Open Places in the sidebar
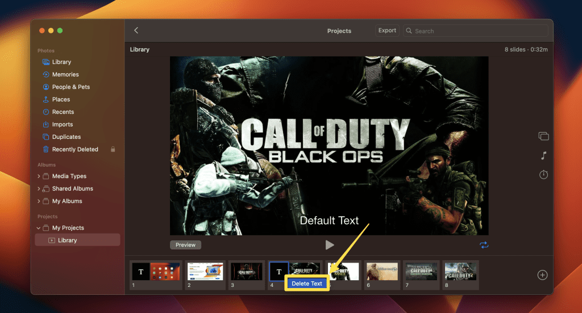Viewport: 582px width, 313px height. [61, 99]
